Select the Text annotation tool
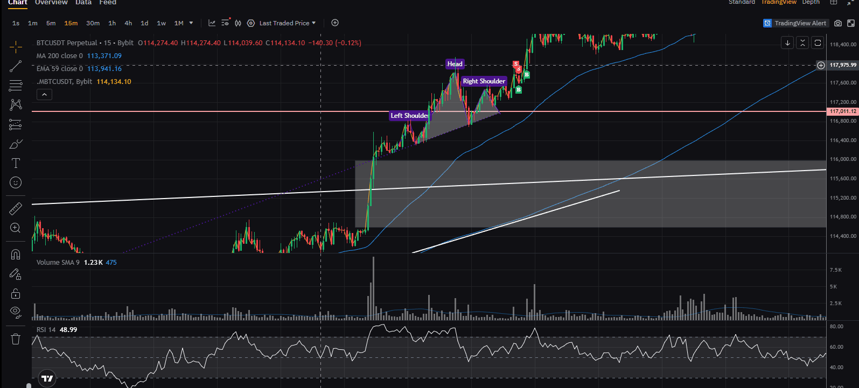 point(16,163)
